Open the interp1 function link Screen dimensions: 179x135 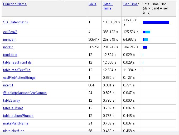click(8, 85)
